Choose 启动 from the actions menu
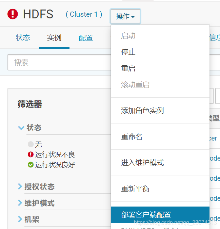This screenshot has width=220, height=229. (160, 36)
